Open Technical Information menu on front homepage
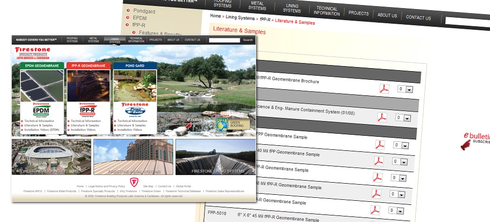490x222 pixels. [136, 40]
